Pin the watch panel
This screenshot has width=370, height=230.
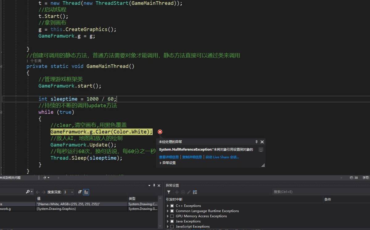coord(154,185)
